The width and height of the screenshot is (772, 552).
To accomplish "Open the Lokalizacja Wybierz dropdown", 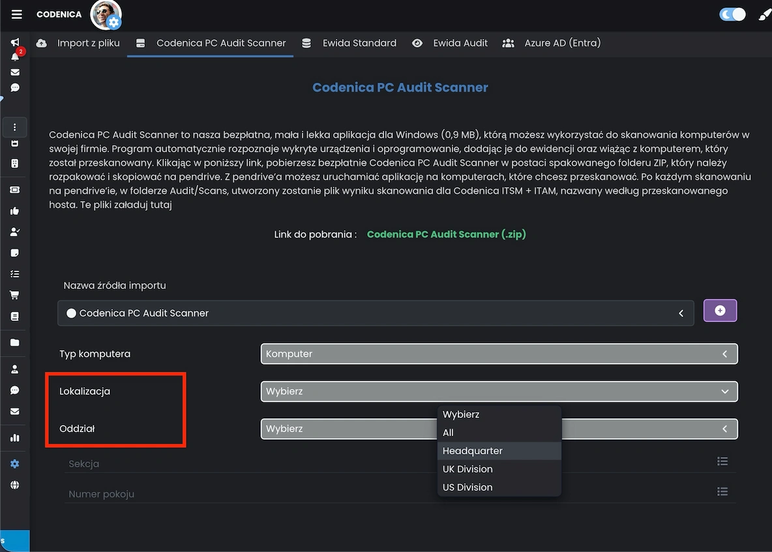I will point(724,391).
